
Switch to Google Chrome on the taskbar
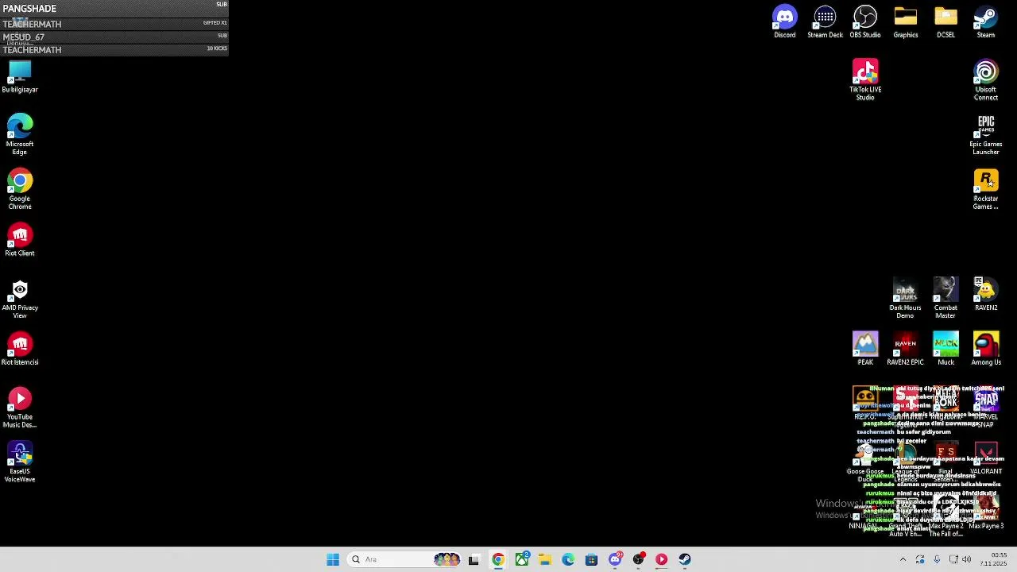pyautogui.click(x=498, y=559)
